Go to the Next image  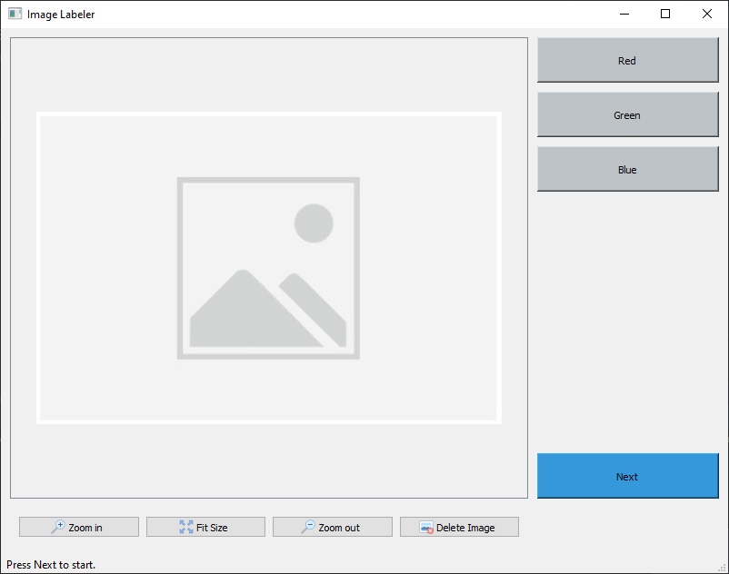(x=627, y=476)
